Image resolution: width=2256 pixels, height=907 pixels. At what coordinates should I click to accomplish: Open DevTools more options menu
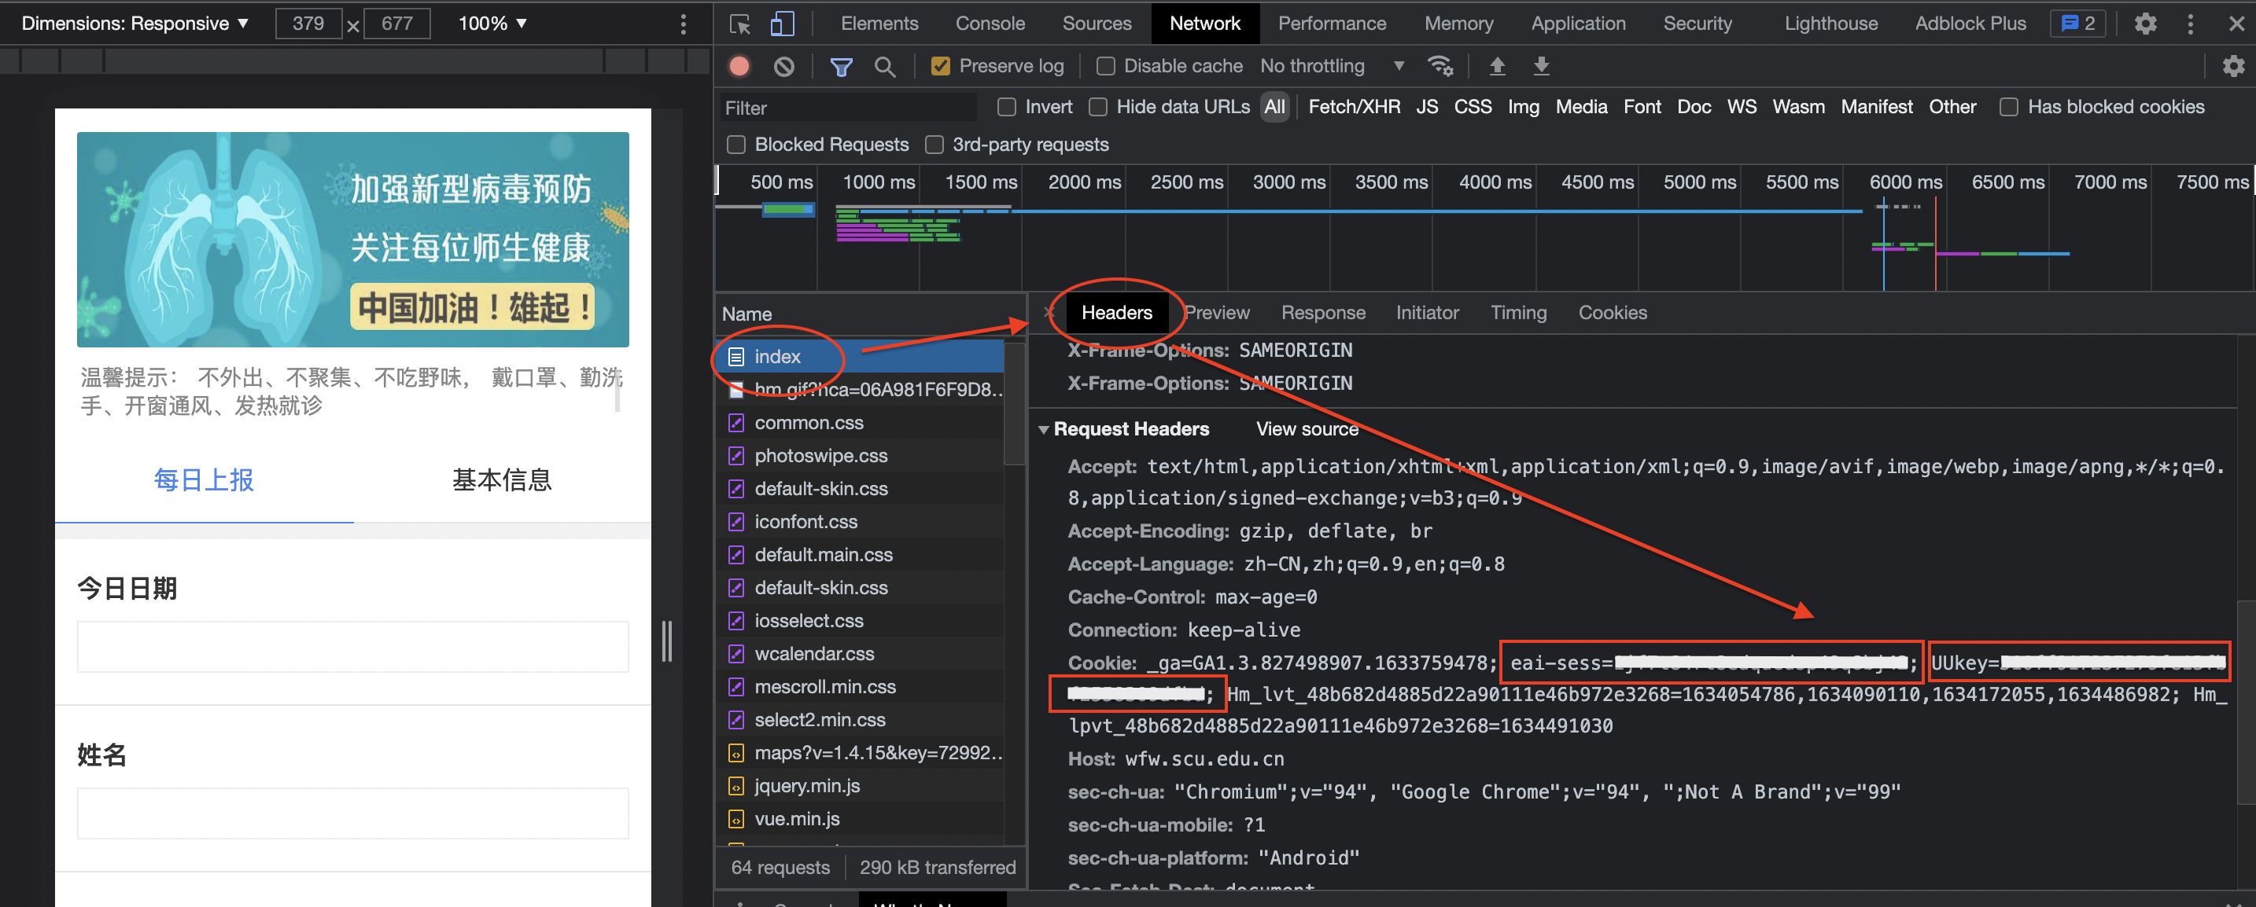pyautogui.click(x=2190, y=24)
